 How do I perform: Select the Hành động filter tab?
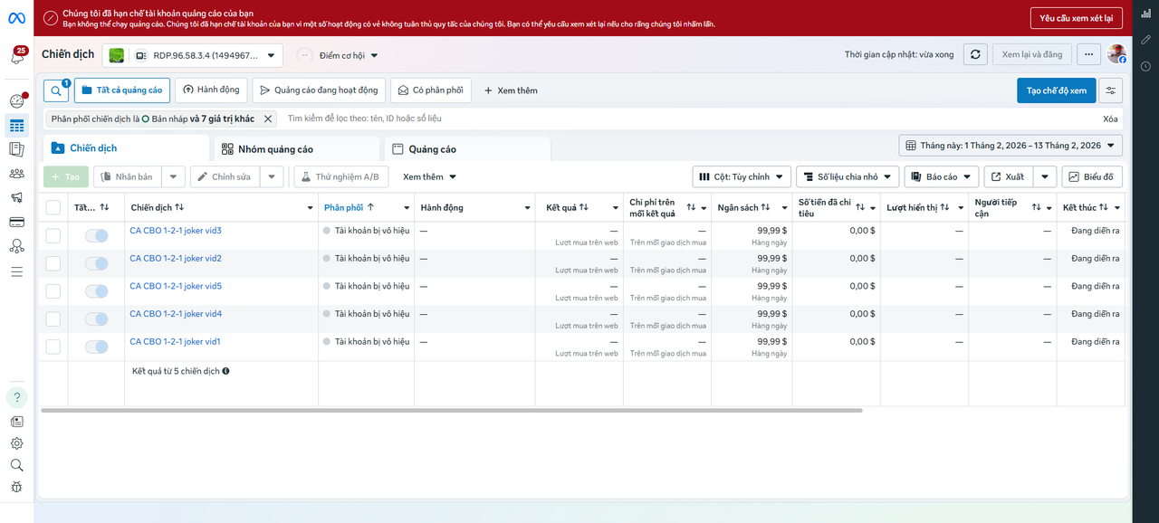click(x=211, y=90)
